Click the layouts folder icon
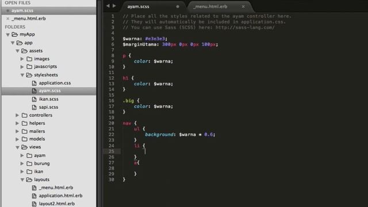This screenshot has width=368, height=207. tap(29, 179)
